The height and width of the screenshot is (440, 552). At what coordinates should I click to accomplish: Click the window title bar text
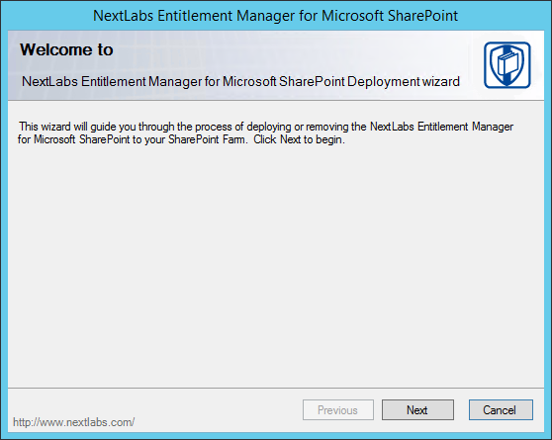tap(275, 16)
